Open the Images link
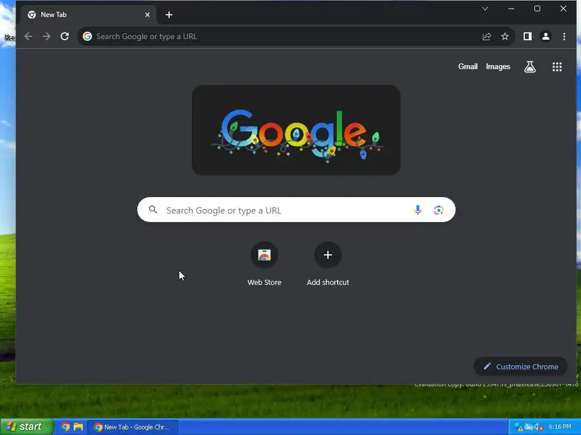This screenshot has width=581, height=435. click(498, 67)
